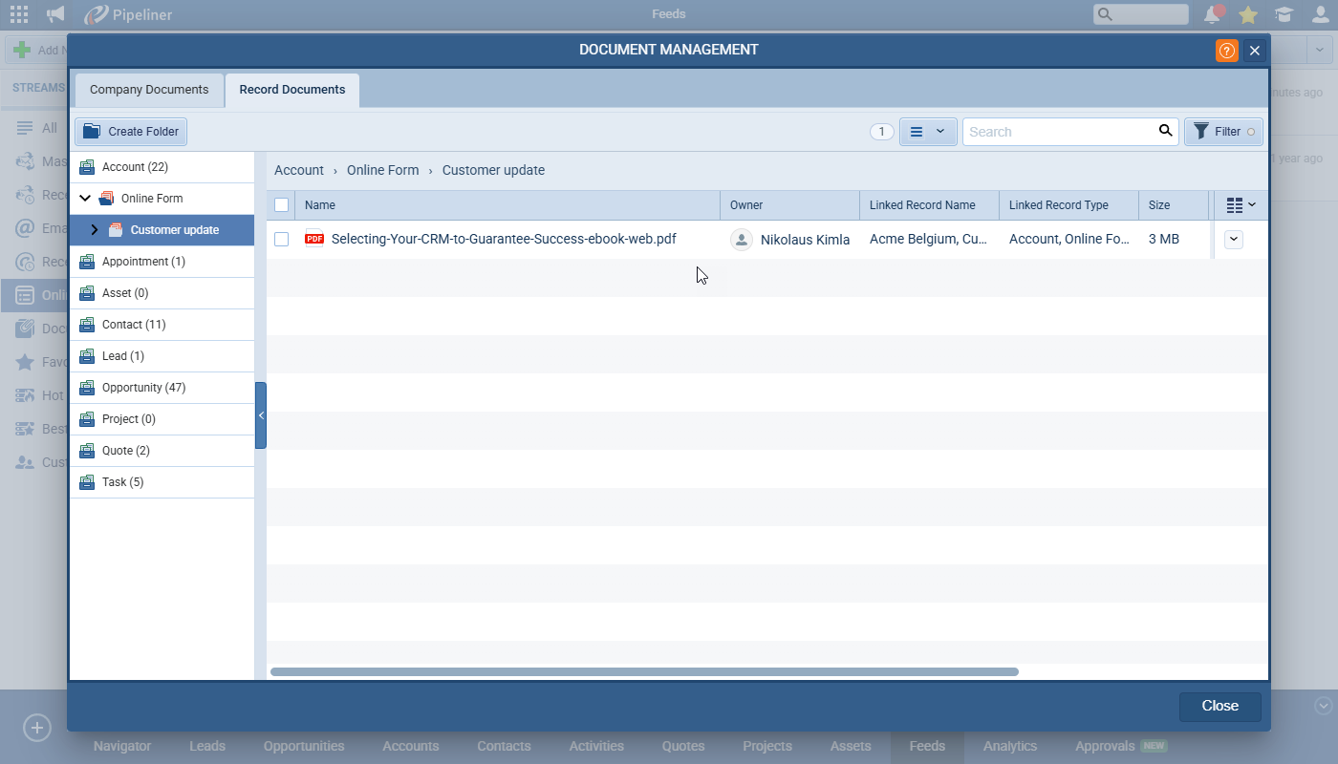Open the row actions dropdown for PDF
This screenshot has width=1338, height=764.
(1234, 240)
